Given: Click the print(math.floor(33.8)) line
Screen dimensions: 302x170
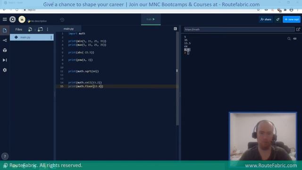Looking at the screenshot, I should point(86,86).
